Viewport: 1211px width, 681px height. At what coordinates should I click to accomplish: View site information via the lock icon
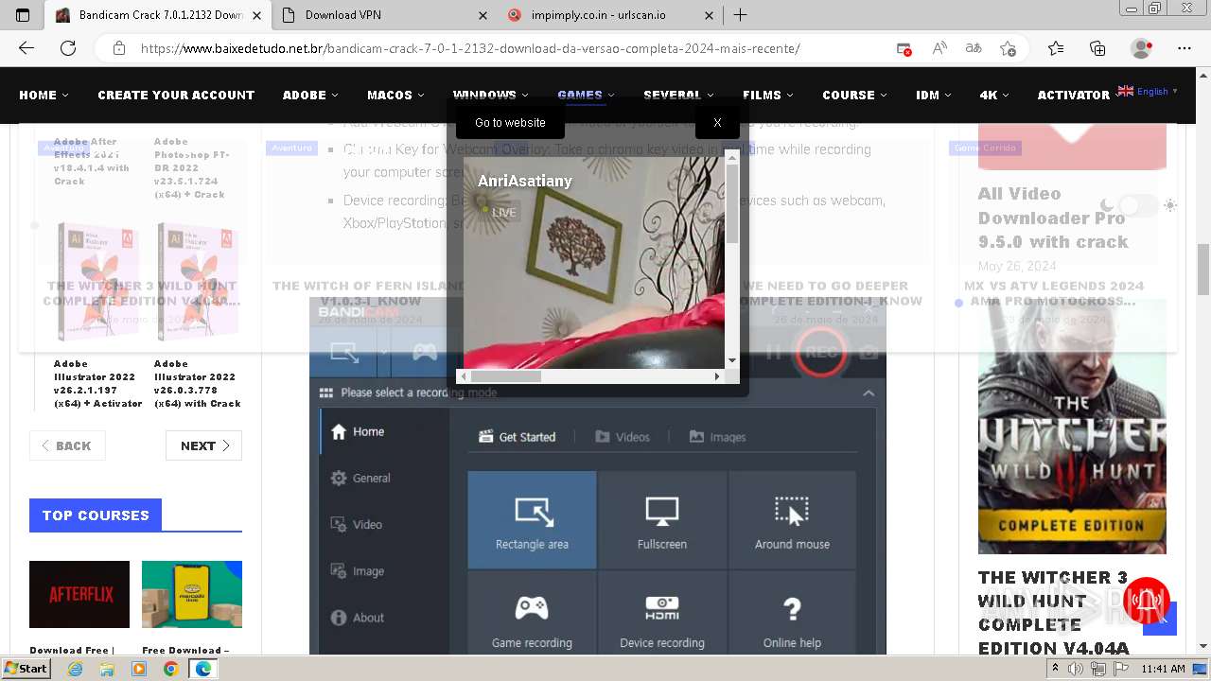point(118,48)
